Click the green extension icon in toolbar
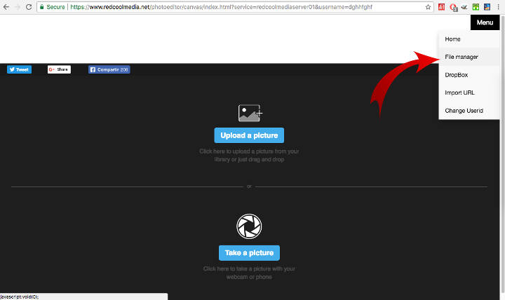Image resolution: width=505 pixels, height=300 pixels. click(476, 6)
